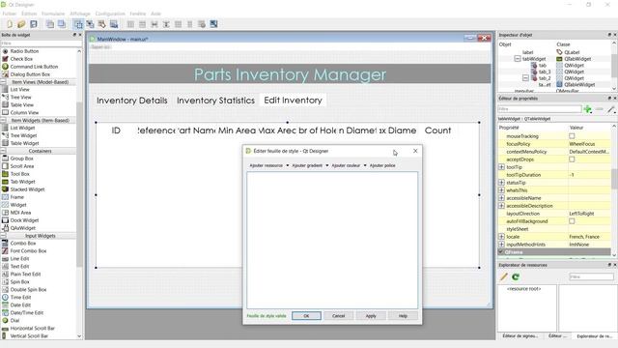Create a new form with the toolbar icon
The image size is (618, 348).
tap(10, 24)
